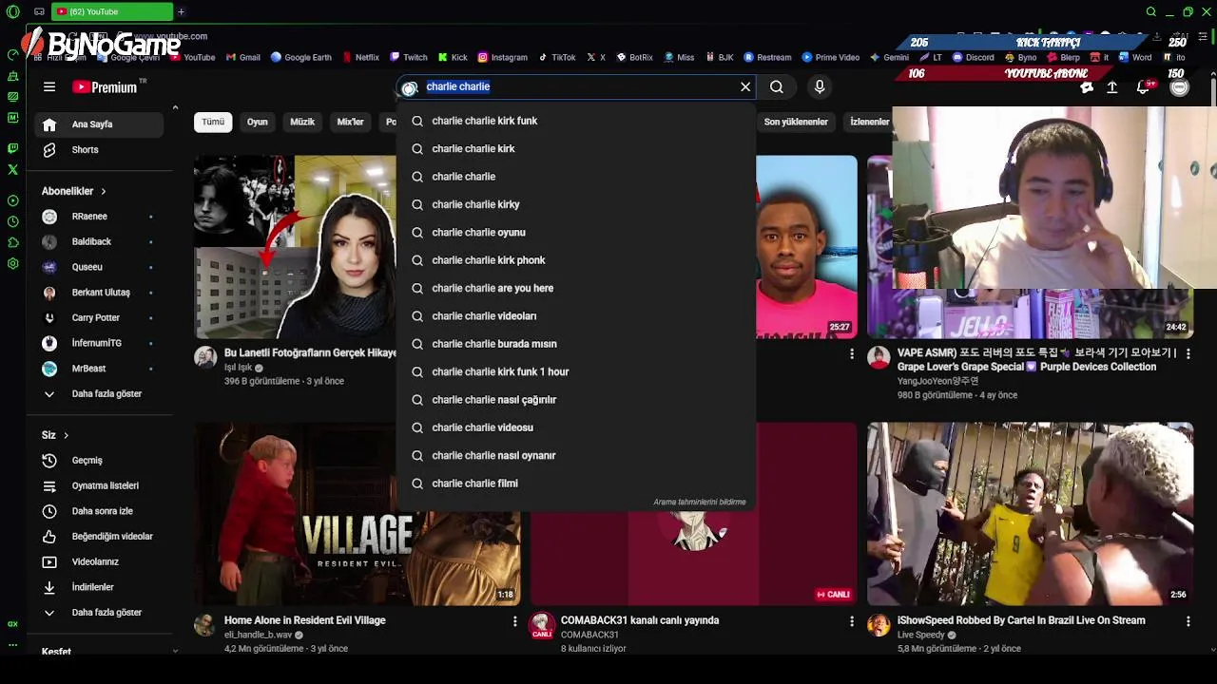The image size is (1217, 684).
Task: Select the Müzik filter chip
Action: (302, 122)
